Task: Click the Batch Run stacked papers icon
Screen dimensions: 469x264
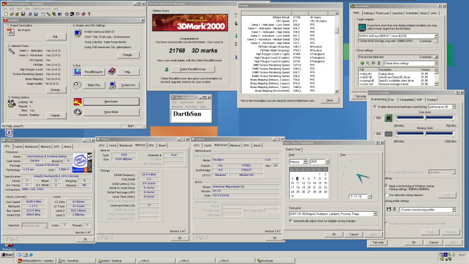Action: click(77, 85)
